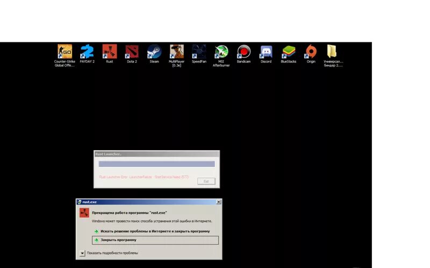Select the Discord desktop icon

[x=266, y=51]
